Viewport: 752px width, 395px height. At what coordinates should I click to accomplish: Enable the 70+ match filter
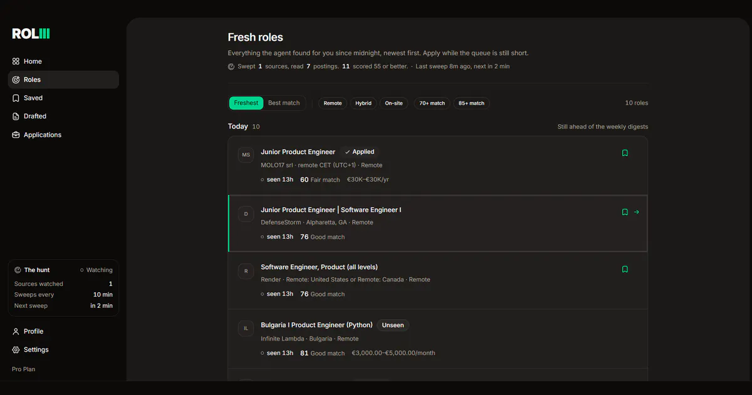(432, 103)
